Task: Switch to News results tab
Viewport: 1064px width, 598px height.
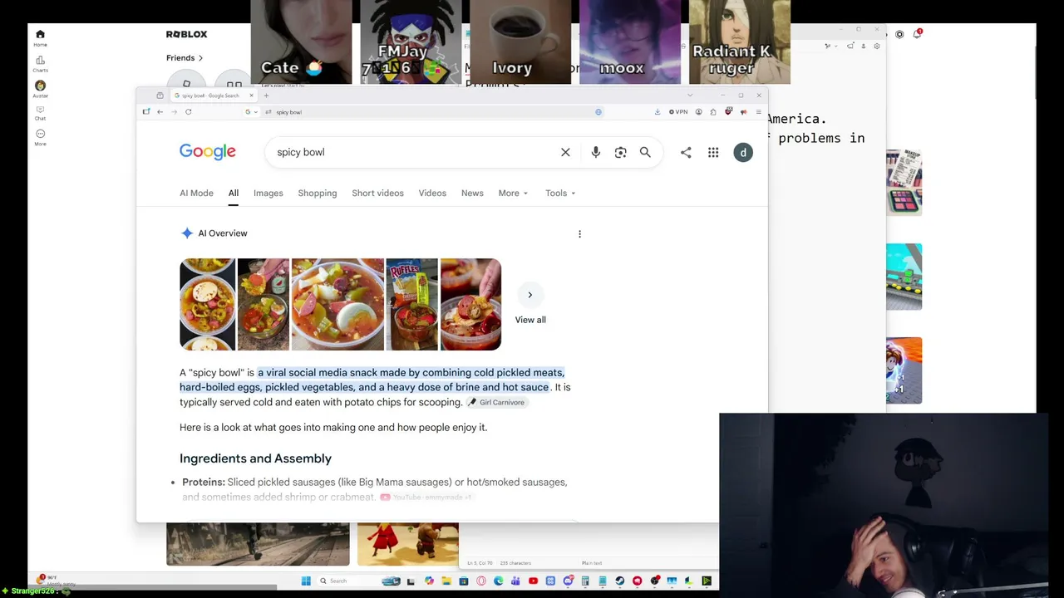Action: [x=472, y=193]
